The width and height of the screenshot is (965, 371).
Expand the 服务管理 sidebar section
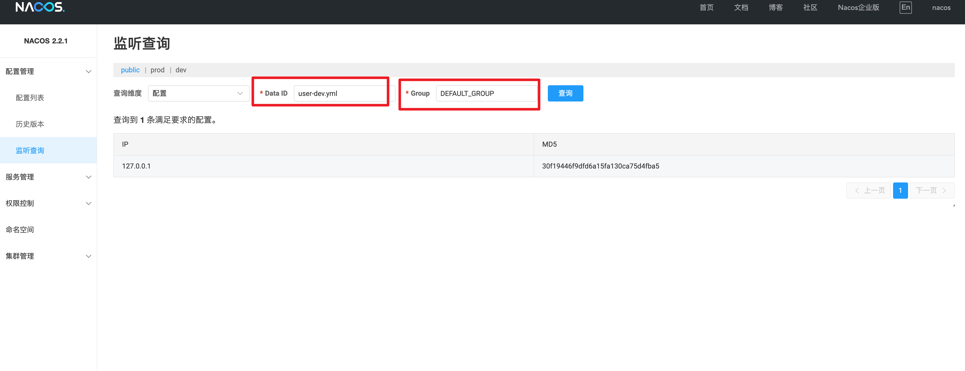pos(48,177)
